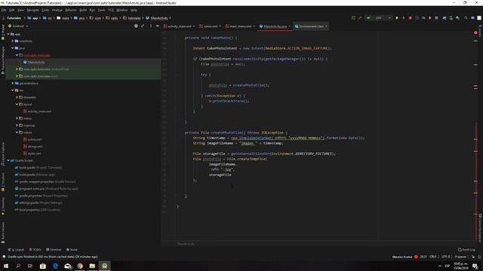Collapse the res folder
The width and height of the screenshot is (483, 271).
click(13, 90)
